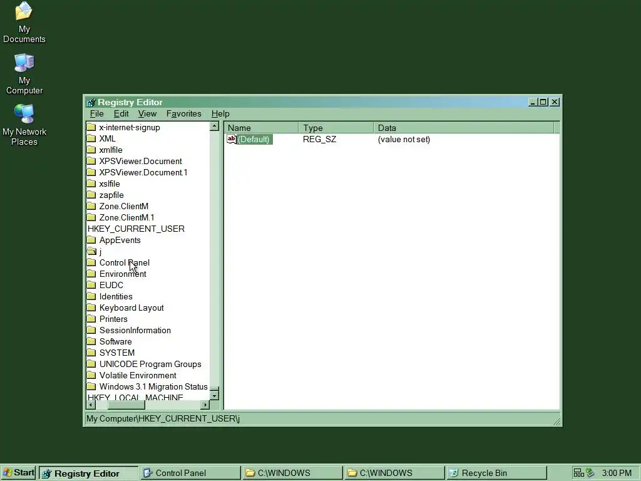The width and height of the screenshot is (641, 481).
Task: Click the xslfile key folder icon
Action: point(91,184)
